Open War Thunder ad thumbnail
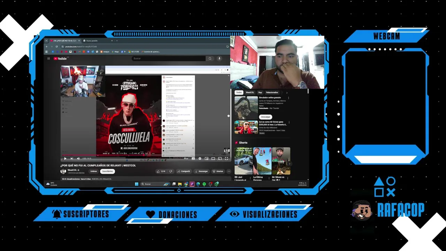The width and height of the screenshot is (446, 251). (246, 108)
